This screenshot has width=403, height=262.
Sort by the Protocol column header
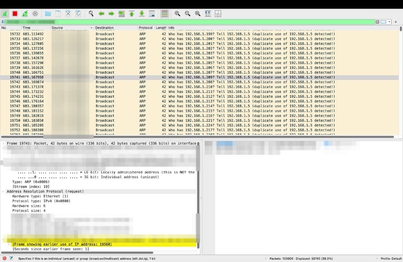[146, 28]
